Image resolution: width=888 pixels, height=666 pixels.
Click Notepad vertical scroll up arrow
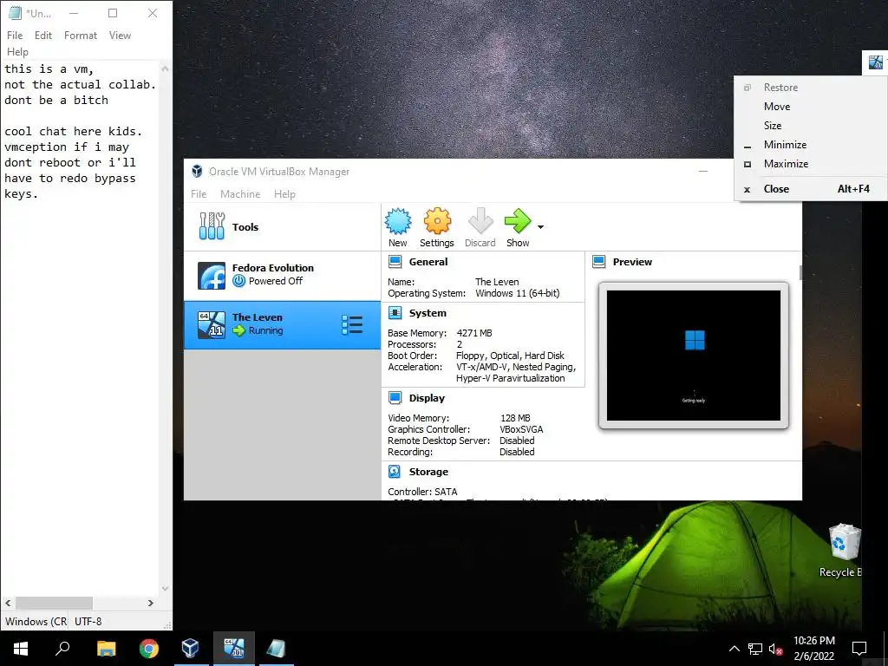pos(165,69)
